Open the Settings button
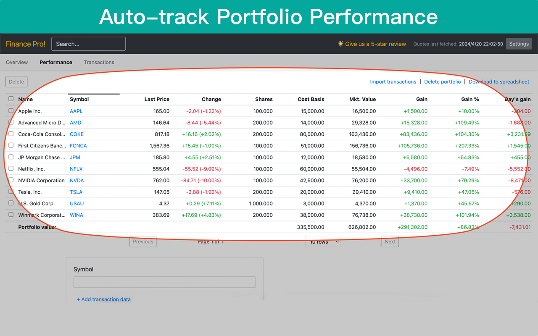538x336 pixels. pyautogui.click(x=519, y=44)
